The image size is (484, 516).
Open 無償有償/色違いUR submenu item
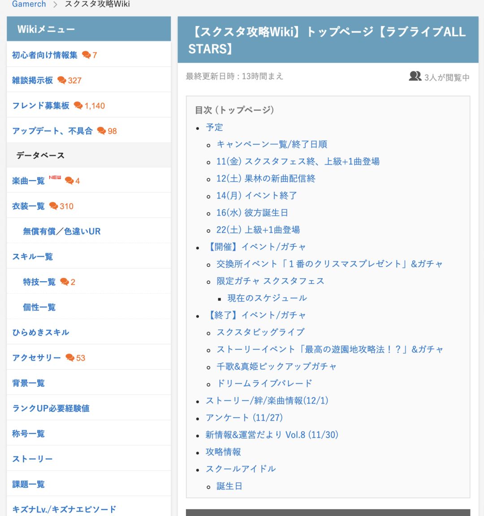pyautogui.click(x=61, y=231)
